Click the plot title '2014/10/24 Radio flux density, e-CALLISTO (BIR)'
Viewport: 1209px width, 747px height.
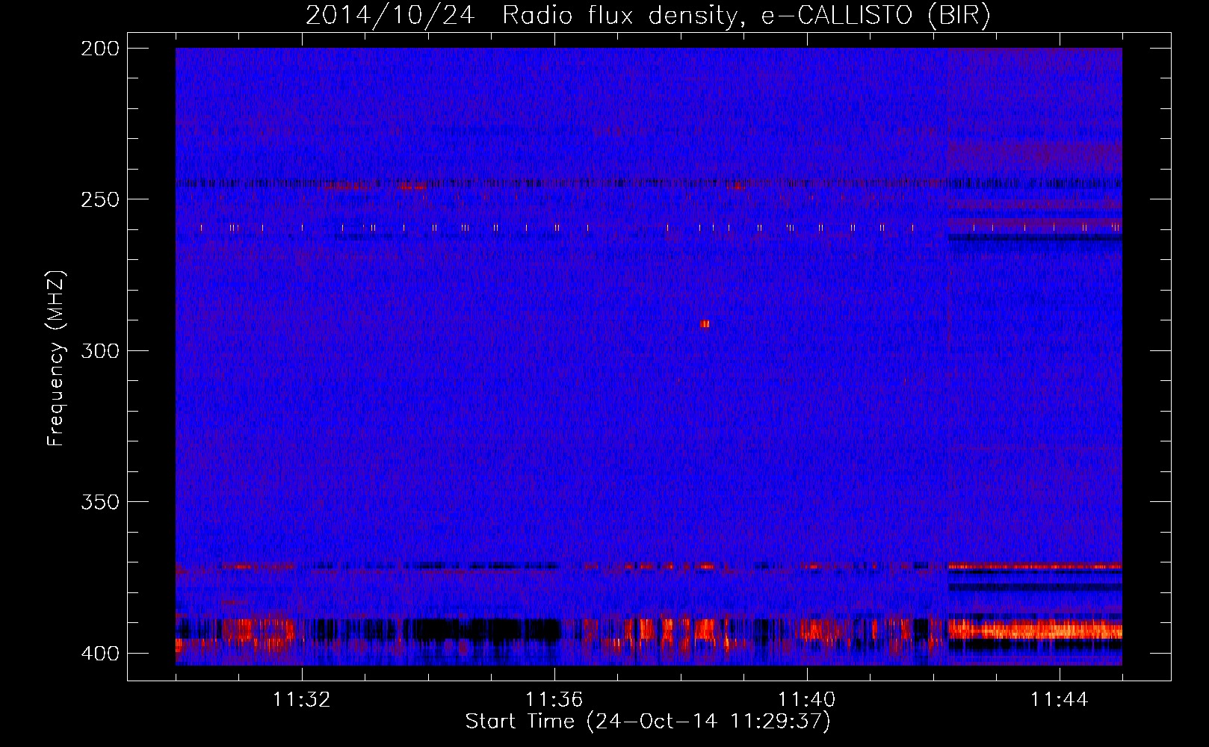click(x=648, y=16)
